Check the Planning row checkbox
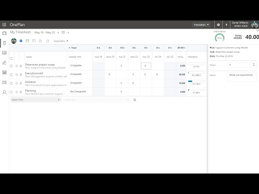This screenshot has width=259, height=194. click(x=11, y=92)
